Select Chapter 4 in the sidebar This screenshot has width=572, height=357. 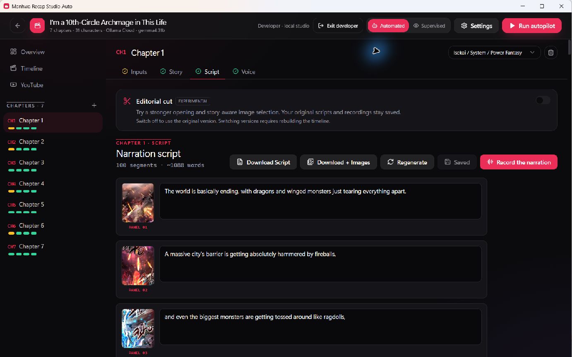(53, 186)
